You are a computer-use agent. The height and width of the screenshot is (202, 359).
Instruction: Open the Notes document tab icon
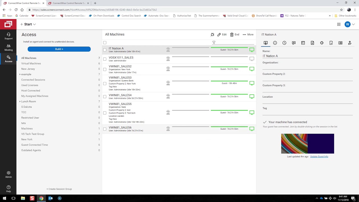pyautogui.click(x=312, y=43)
